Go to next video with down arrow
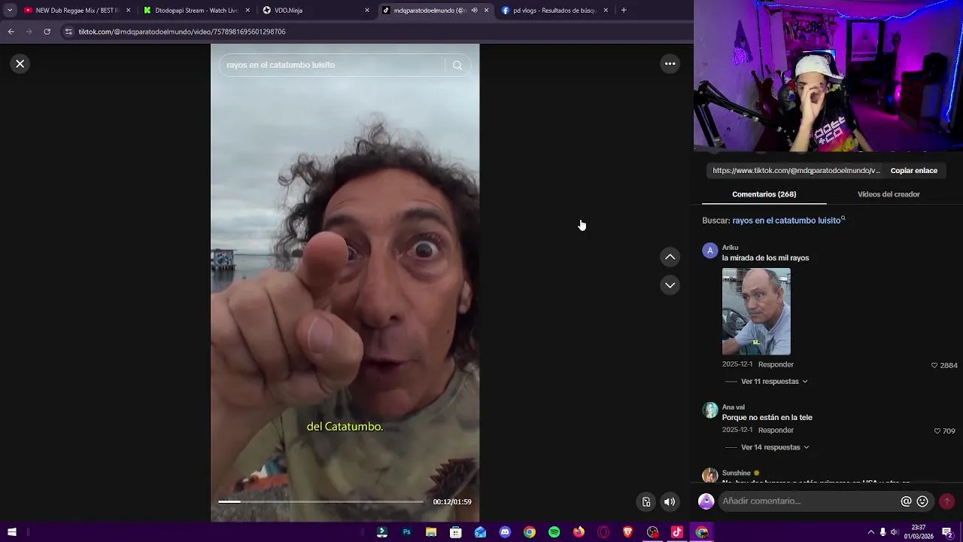Screen dimensions: 963x542 pos(670,285)
